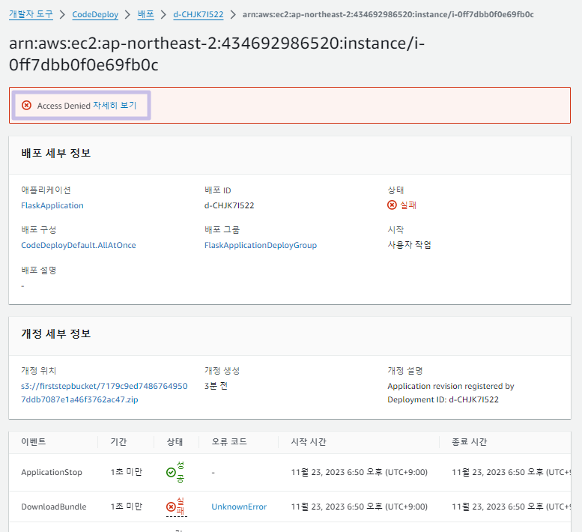Click the ApplicationStop event row name
582x532 pixels.
click(52, 472)
